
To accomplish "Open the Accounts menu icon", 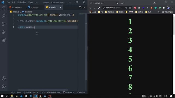I will tap(4, 78).
